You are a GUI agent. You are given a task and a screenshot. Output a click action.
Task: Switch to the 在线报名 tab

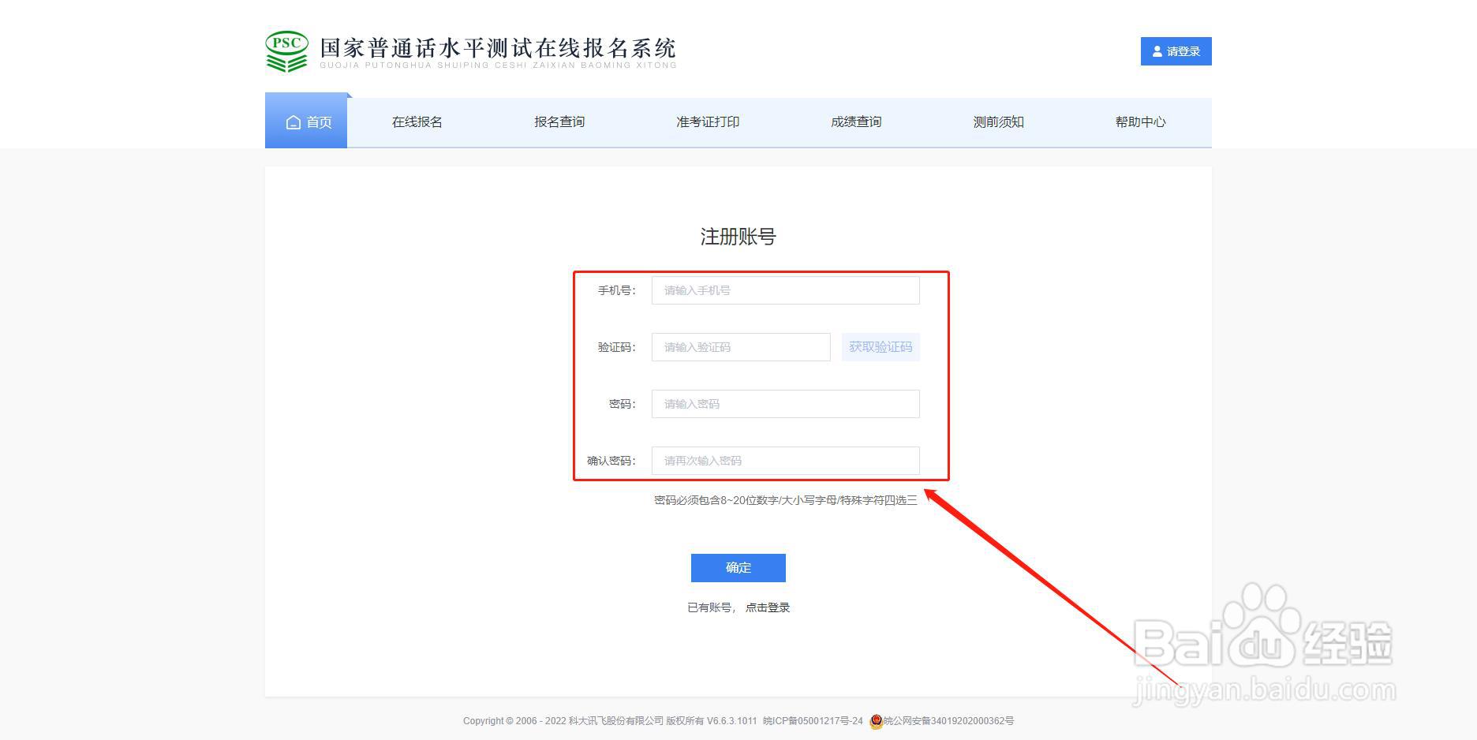click(x=417, y=121)
